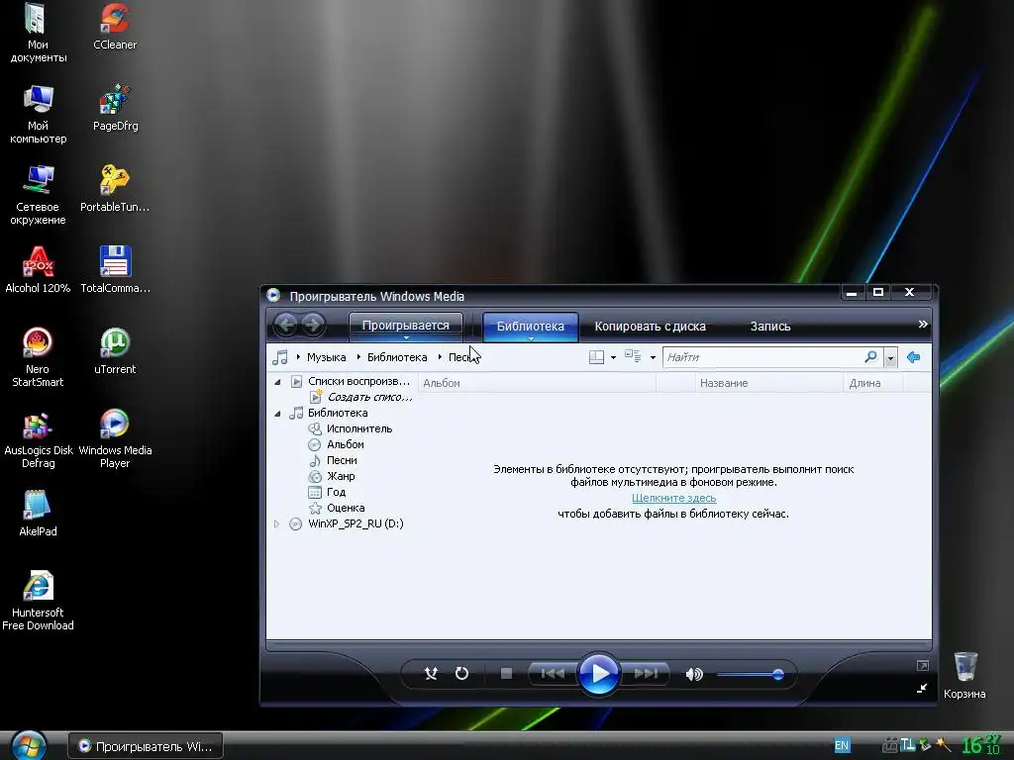
Task: Open the Библиотека tab
Action: pyautogui.click(x=531, y=327)
